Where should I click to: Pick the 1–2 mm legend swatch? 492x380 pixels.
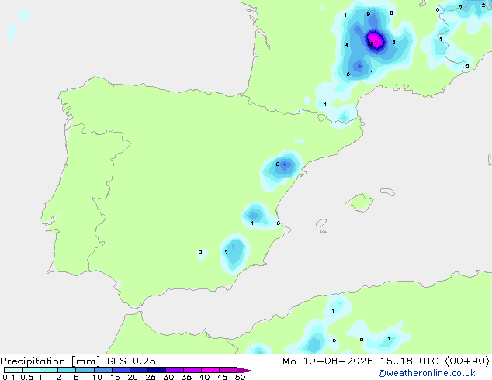pyautogui.click(x=49, y=370)
